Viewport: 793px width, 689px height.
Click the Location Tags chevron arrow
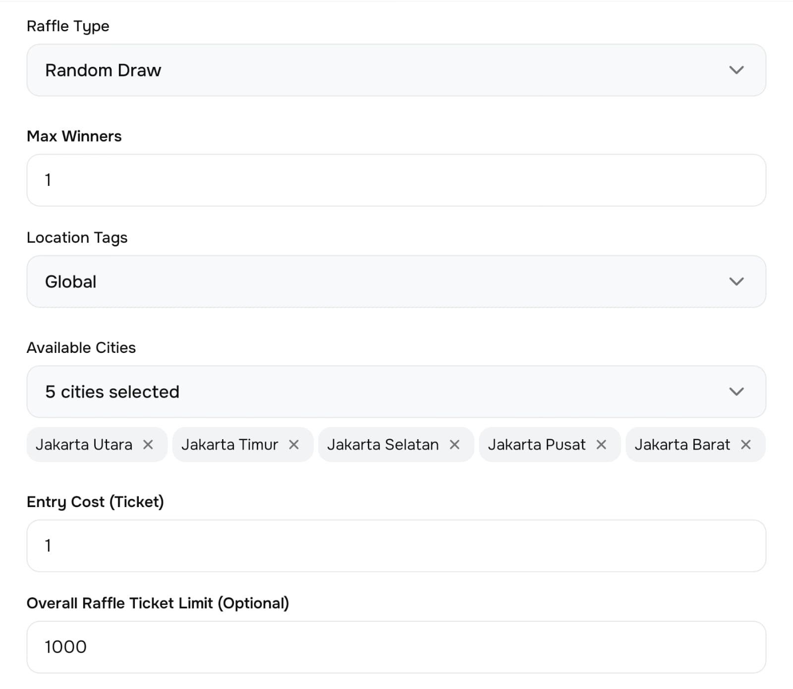pos(736,282)
